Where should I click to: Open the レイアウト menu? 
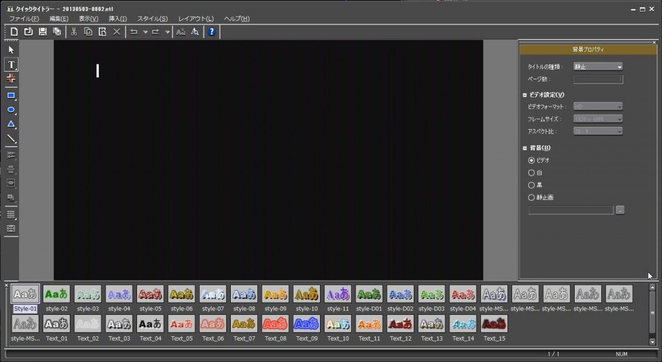(x=195, y=19)
